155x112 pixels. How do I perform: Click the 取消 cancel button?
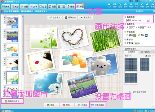[x=67, y=105]
